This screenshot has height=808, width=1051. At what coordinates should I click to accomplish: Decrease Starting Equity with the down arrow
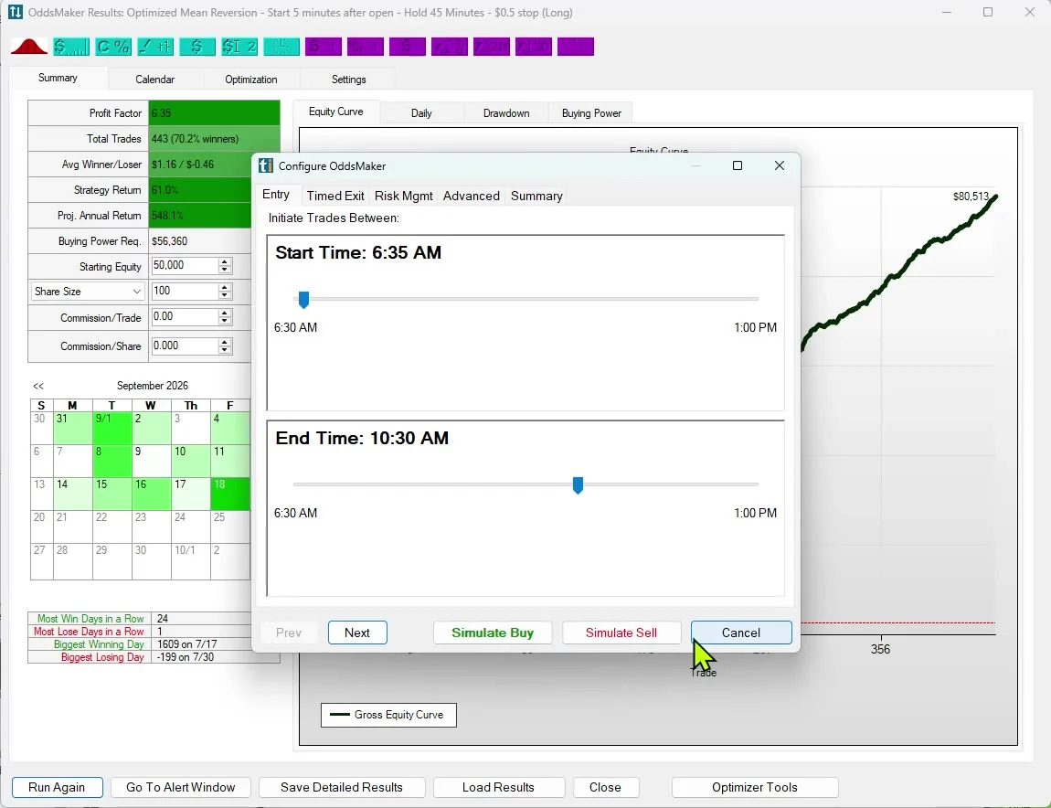pyautogui.click(x=225, y=271)
